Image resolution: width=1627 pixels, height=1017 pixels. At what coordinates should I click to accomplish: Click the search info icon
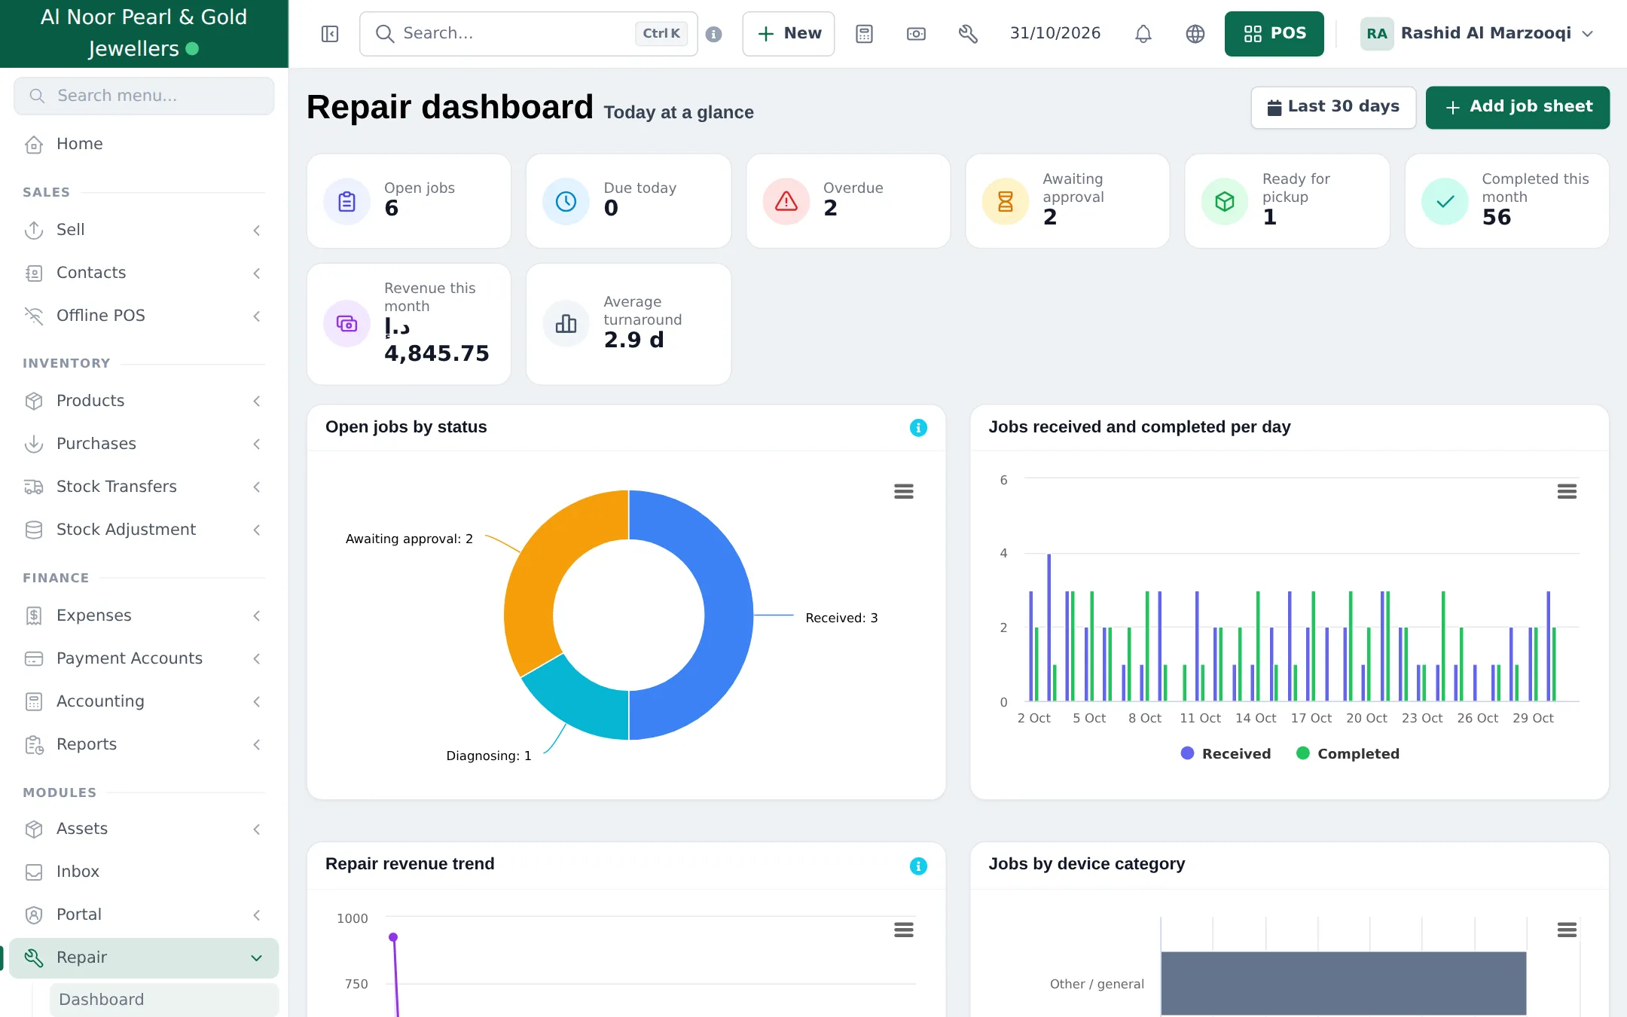[x=714, y=34]
